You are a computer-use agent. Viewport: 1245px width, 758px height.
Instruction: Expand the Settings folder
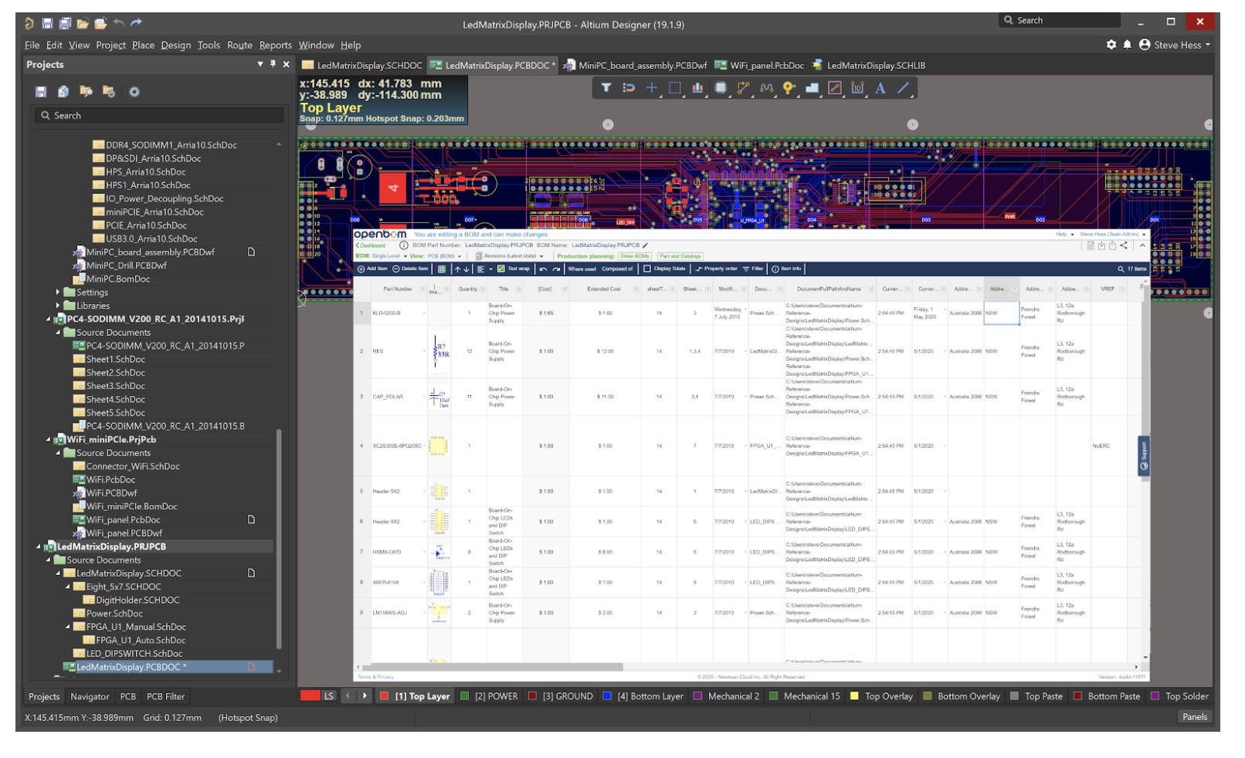coord(58,293)
